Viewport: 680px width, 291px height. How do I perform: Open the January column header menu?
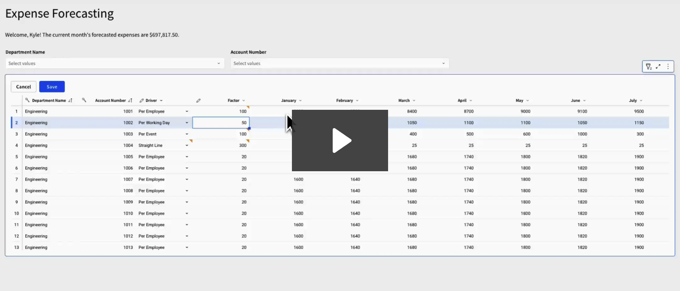pos(300,101)
